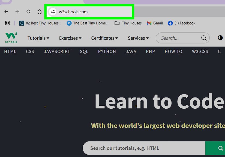This screenshot has height=157, width=225.
Task: Open the apps grid in bookmarks bar
Action: [x=7, y=23]
